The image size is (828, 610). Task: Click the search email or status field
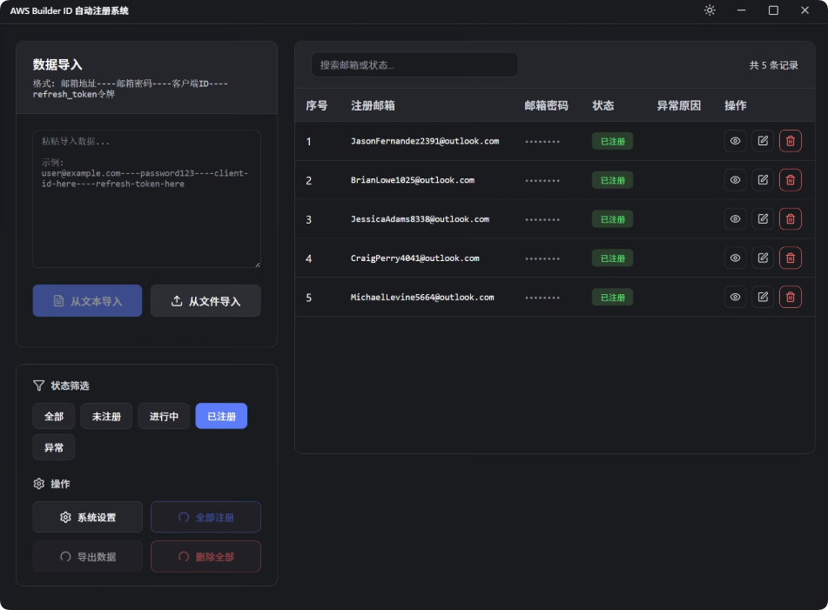414,65
